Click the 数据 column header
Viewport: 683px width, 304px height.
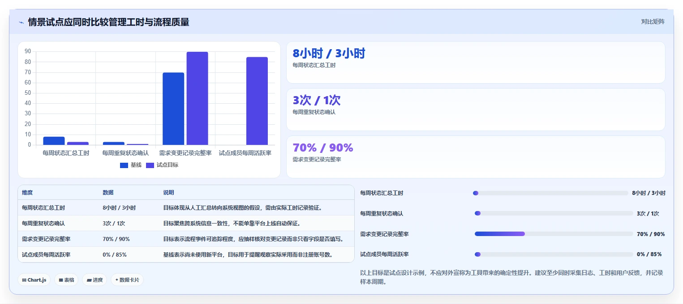(108, 193)
